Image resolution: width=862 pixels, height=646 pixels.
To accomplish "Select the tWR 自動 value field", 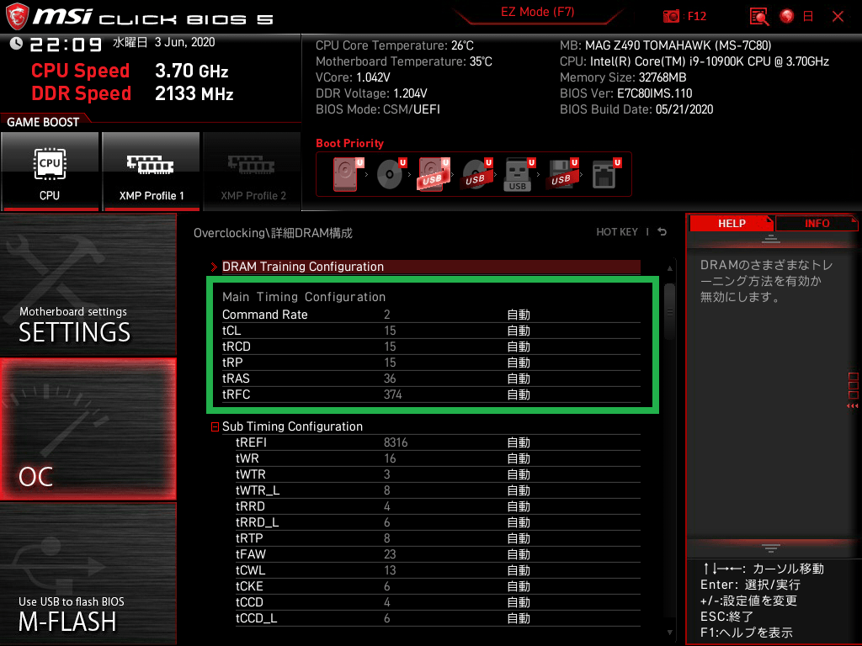I will pyautogui.click(x=519, y=458).
